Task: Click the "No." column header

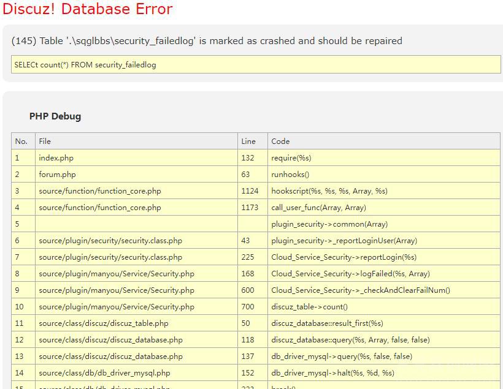Action: 21,142
